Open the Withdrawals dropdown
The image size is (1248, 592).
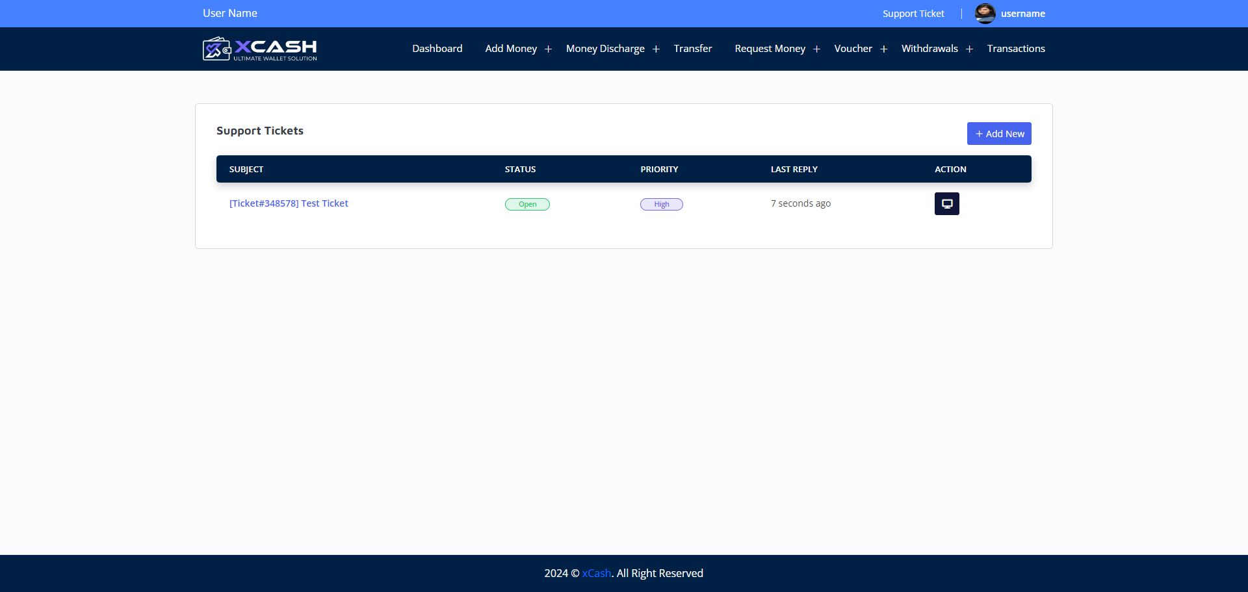coord(929,48)
